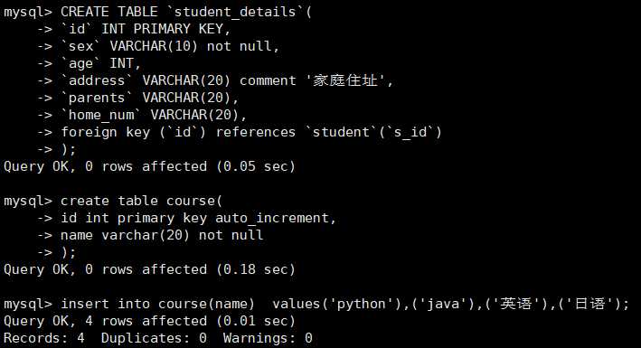641x348 pixels.
Task: Click the `id` INT PRIMARY KEY text
Action: [146, 29]
